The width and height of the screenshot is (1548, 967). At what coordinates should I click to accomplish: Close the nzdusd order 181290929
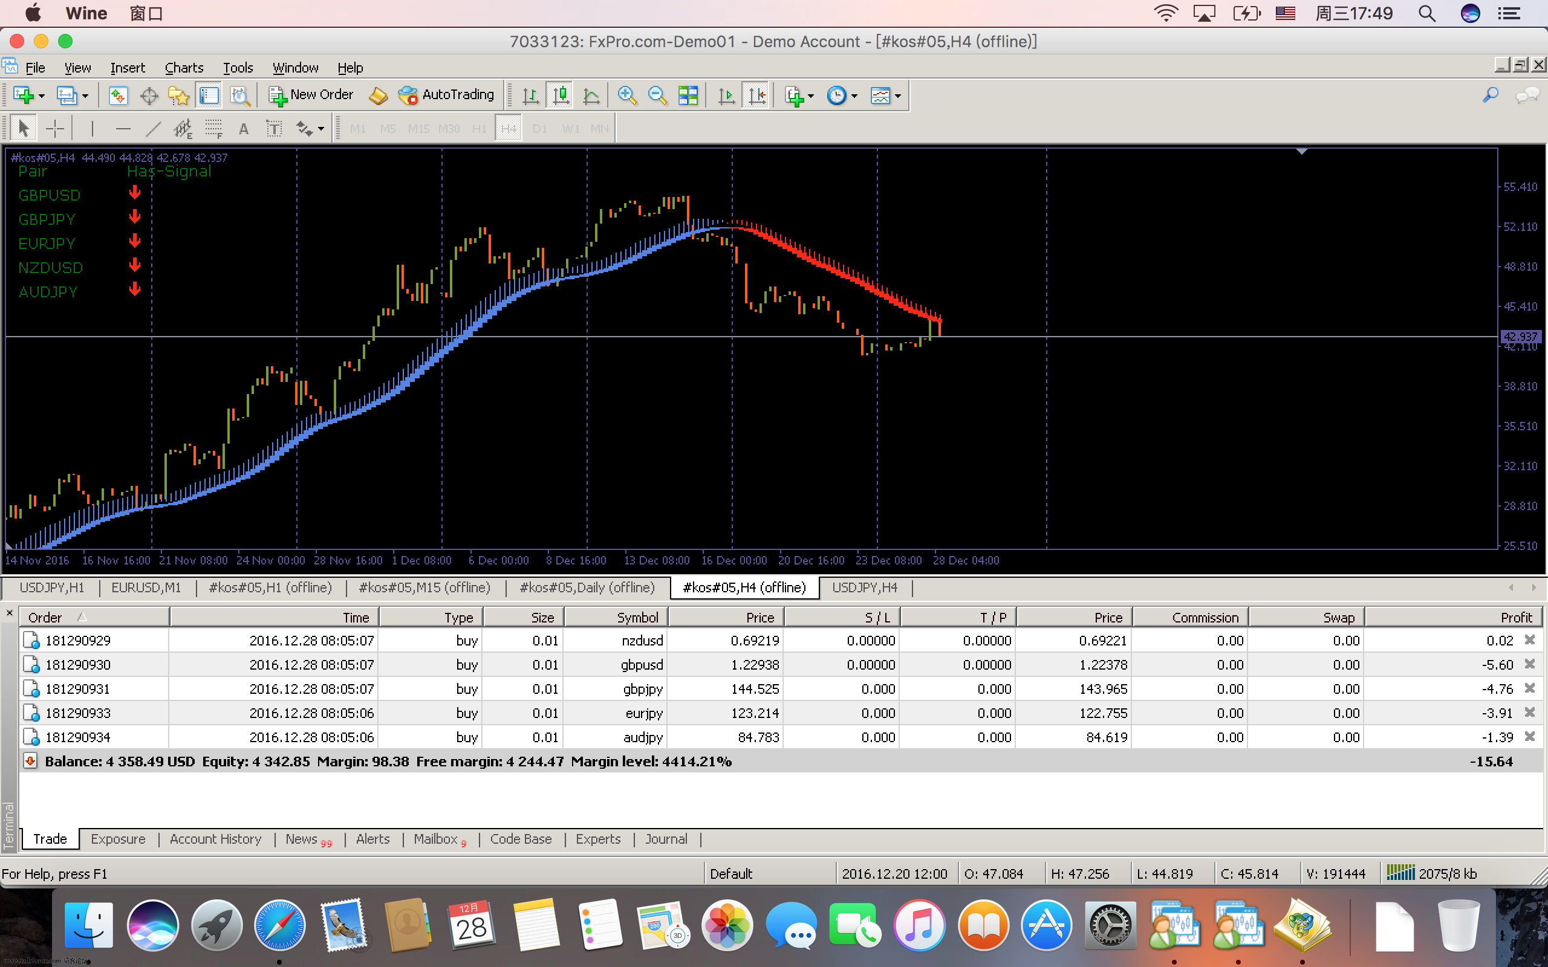point(1529,639)
